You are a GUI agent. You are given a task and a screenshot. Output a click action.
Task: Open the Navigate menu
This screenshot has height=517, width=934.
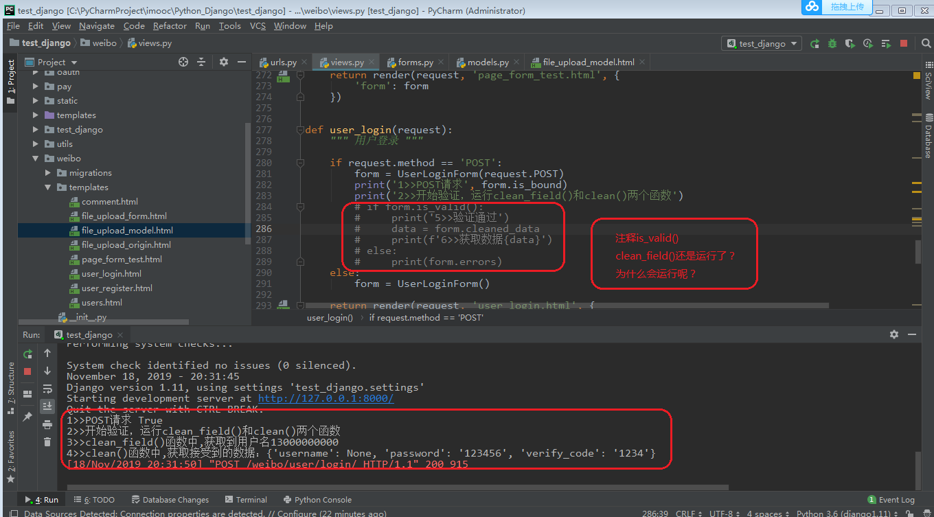[97, 25]
